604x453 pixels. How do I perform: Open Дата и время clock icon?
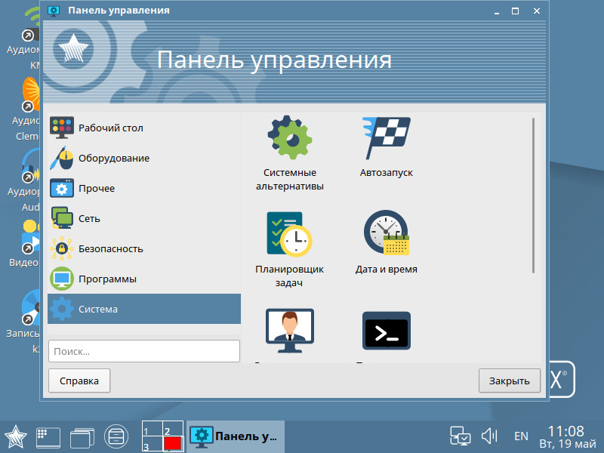point(386,234)
